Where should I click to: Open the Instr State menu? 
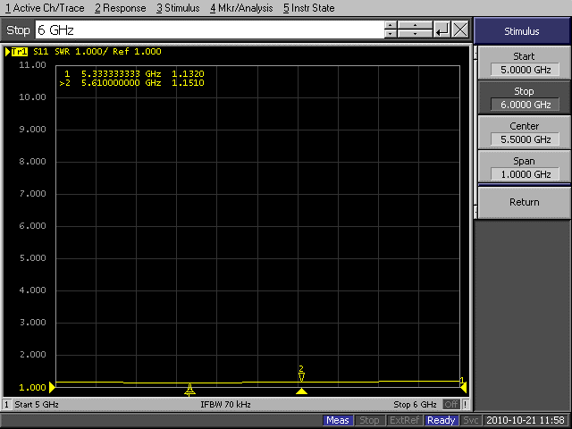coord(309,8)
